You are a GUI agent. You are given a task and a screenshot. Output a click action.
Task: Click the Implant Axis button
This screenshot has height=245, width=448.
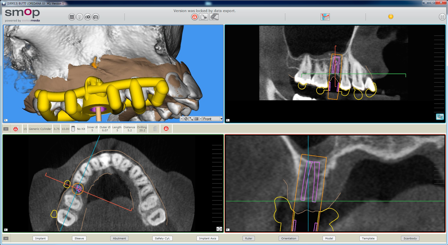208,238
